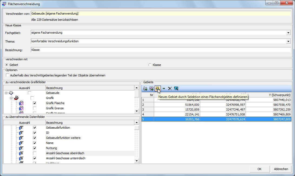
Task: Click OK to confirm intersection
Action: 259,169
